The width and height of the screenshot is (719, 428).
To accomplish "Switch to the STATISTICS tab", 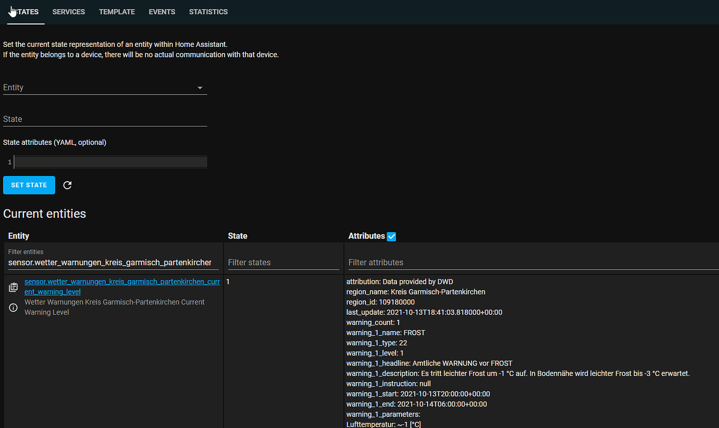I will point(208,11).
